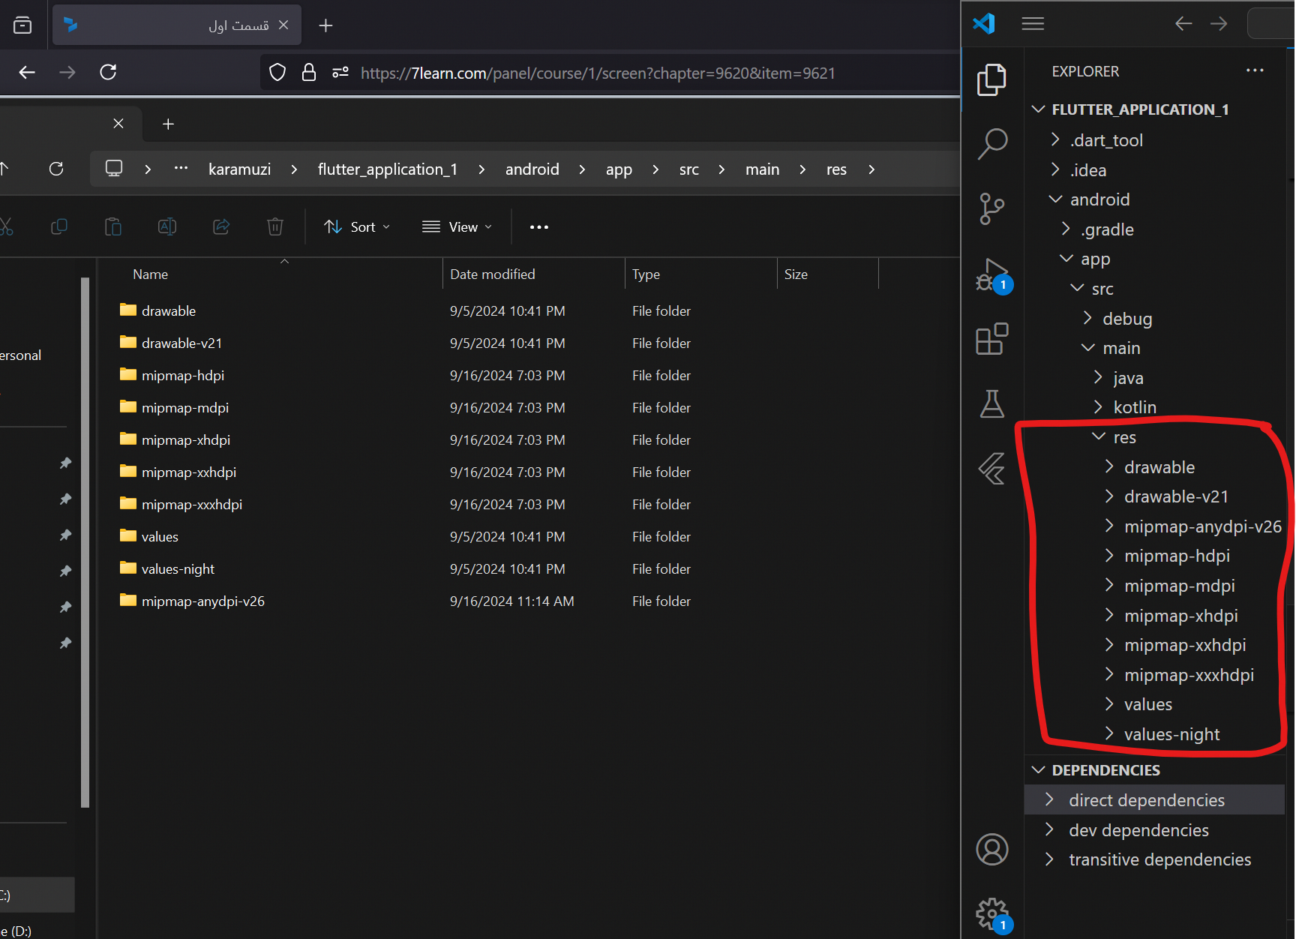This screenshot has height=939, width=1296.
Task: Refresh the File Explorer folder
Action: coord(56,169)
